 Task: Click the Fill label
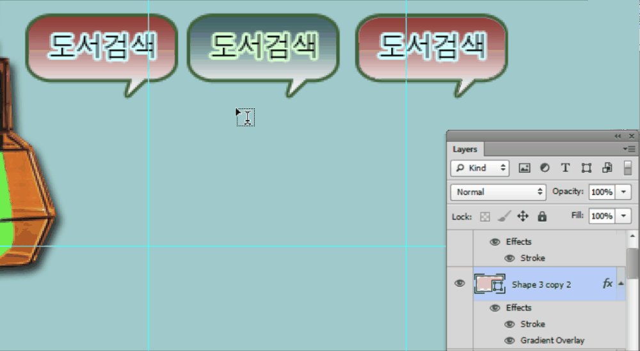click(577, 215)
